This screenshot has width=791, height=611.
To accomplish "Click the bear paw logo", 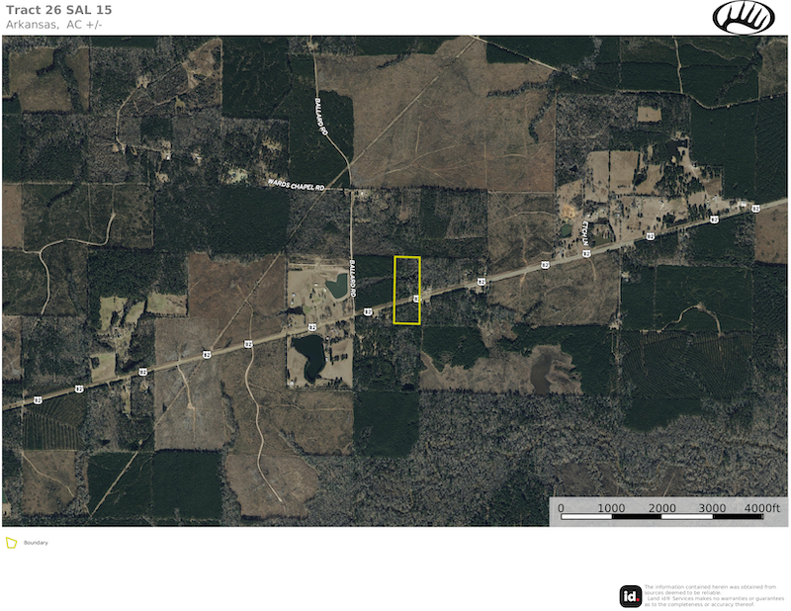I will pos(745,18).
